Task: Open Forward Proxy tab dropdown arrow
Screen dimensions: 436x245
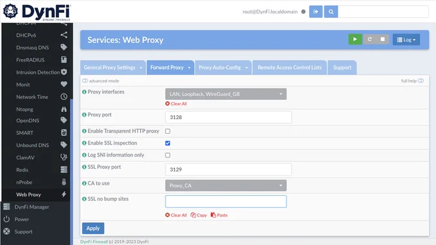Action: click(189, 68)
